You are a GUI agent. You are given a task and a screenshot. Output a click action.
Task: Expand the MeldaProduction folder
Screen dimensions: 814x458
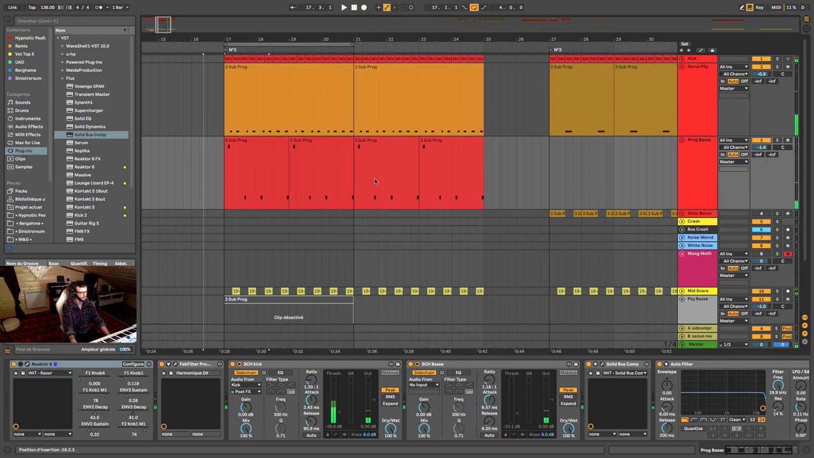(x=63, y=71)
